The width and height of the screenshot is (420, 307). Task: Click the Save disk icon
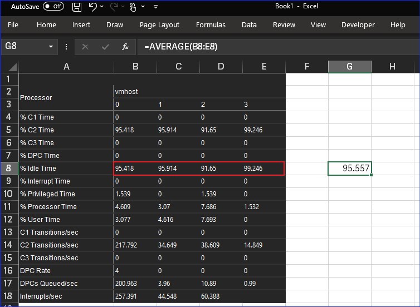77,7
